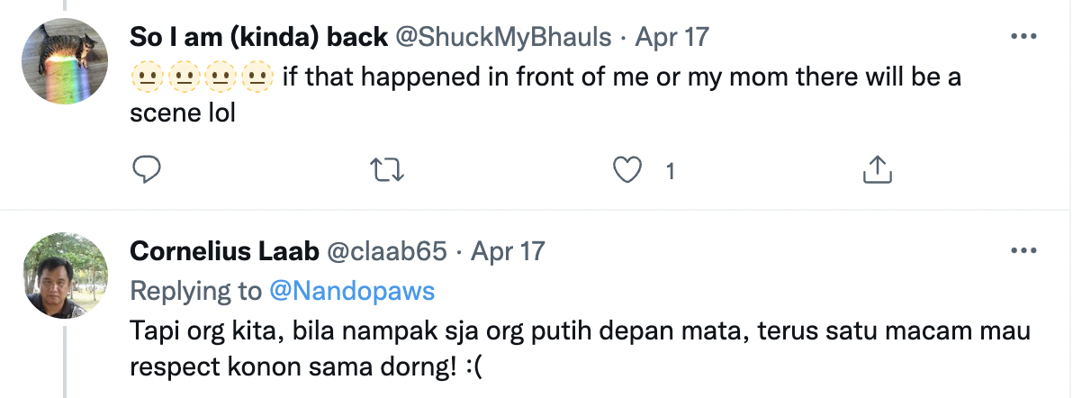
Task: Reply to the ShuckMyBhauls tweet
Action: pyautogui.click(x=146, y=169)
